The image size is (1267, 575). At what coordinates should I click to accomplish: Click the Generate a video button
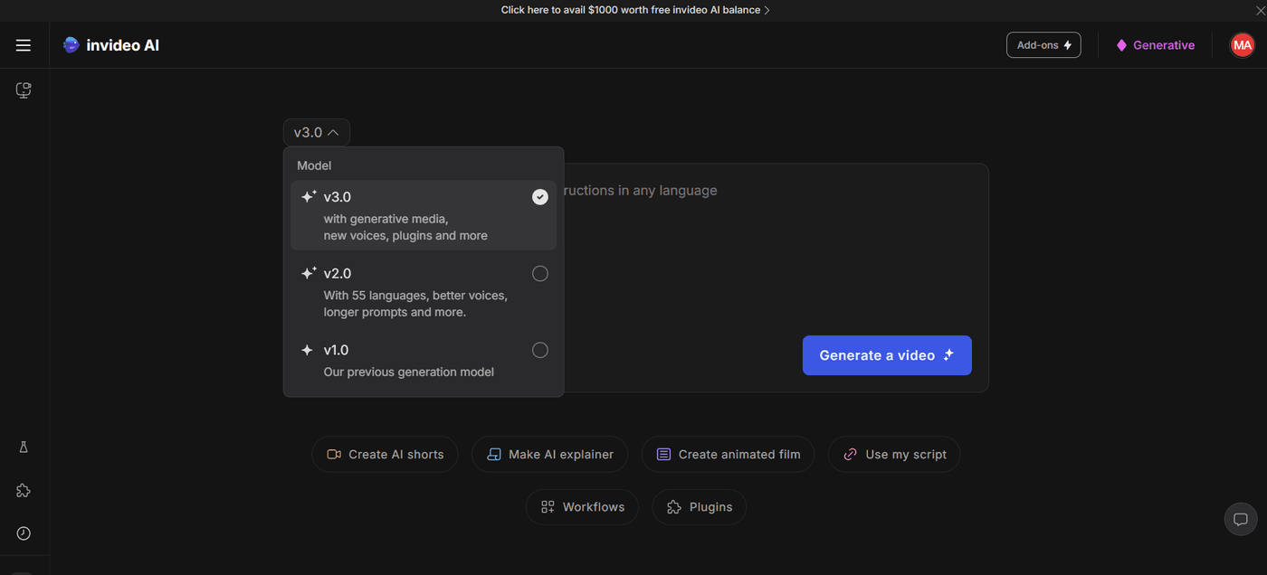coord(886,355)
